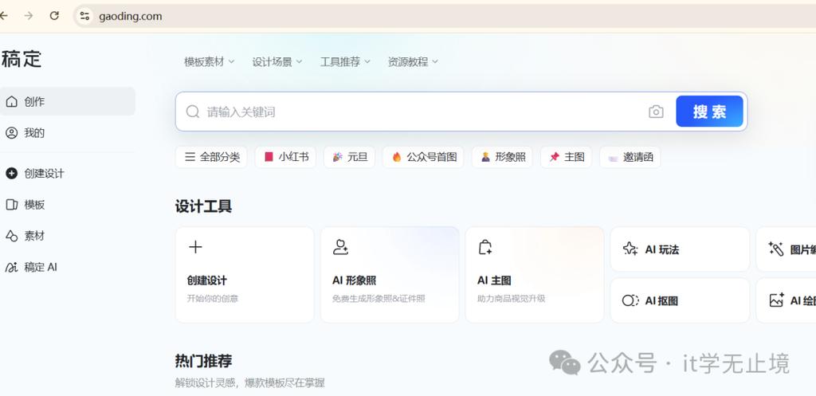Image resolution: width=816 pixels, height=396 pixels.
Task: Expand the 设计场景 dropdown menu
Action: 277,61
